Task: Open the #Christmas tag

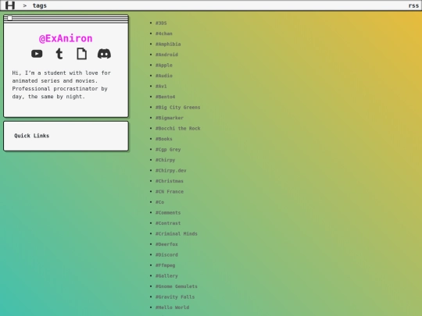Action: (170, 181)
